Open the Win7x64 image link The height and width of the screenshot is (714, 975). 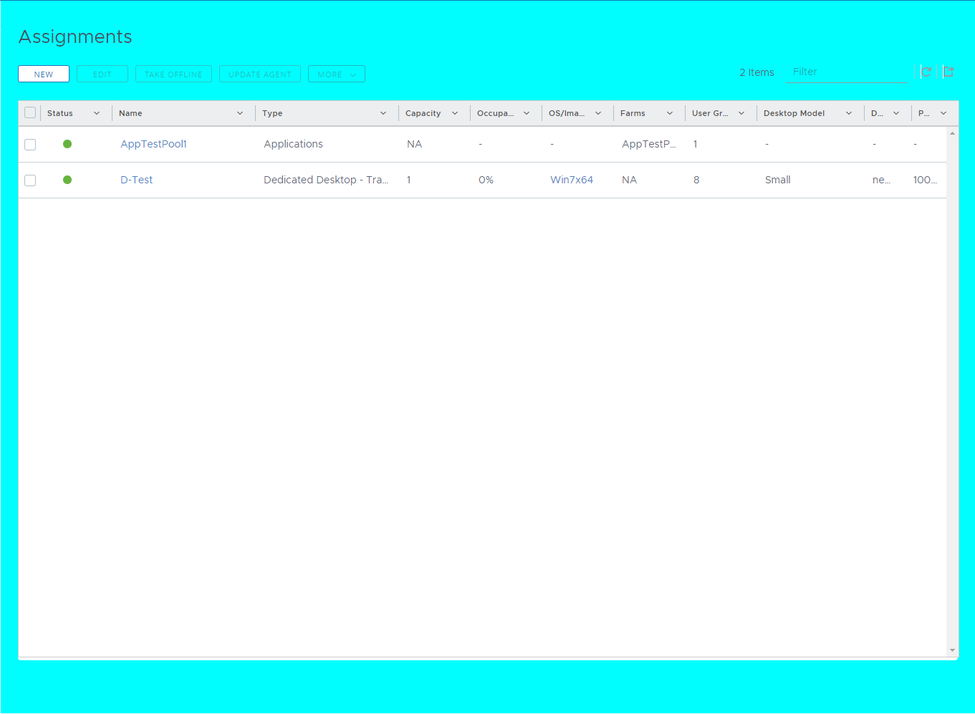[572, 180]
